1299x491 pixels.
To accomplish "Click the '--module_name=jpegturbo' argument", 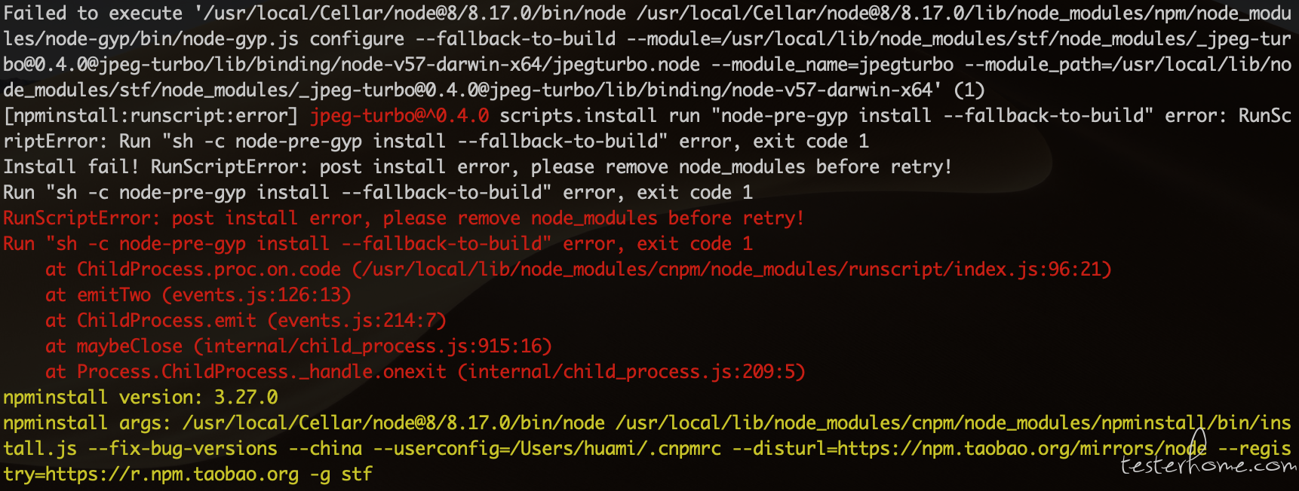I will (832, 65).
